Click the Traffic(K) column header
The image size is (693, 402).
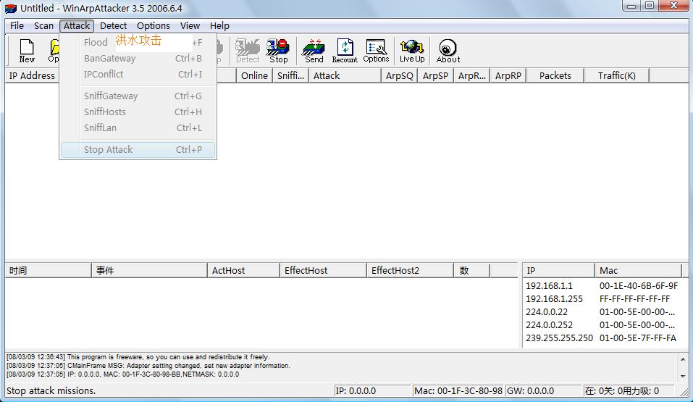(616, 75)
